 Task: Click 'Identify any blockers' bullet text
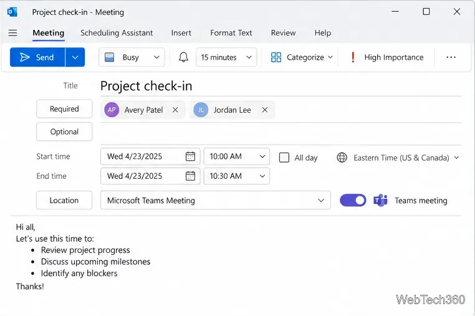coord(79,273)
